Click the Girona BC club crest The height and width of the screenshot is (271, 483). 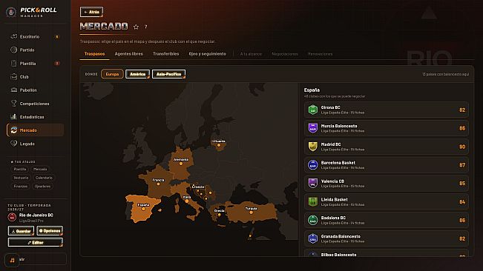pos(312,110)
